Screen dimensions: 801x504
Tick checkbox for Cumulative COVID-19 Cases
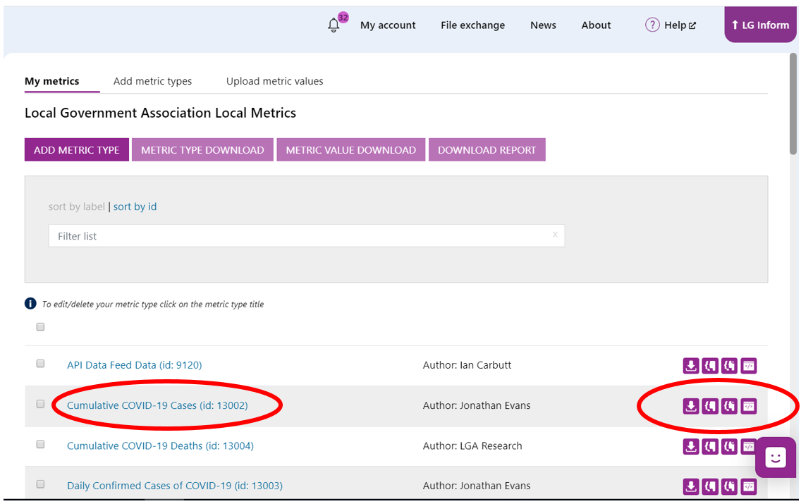[x=40, y=404]
